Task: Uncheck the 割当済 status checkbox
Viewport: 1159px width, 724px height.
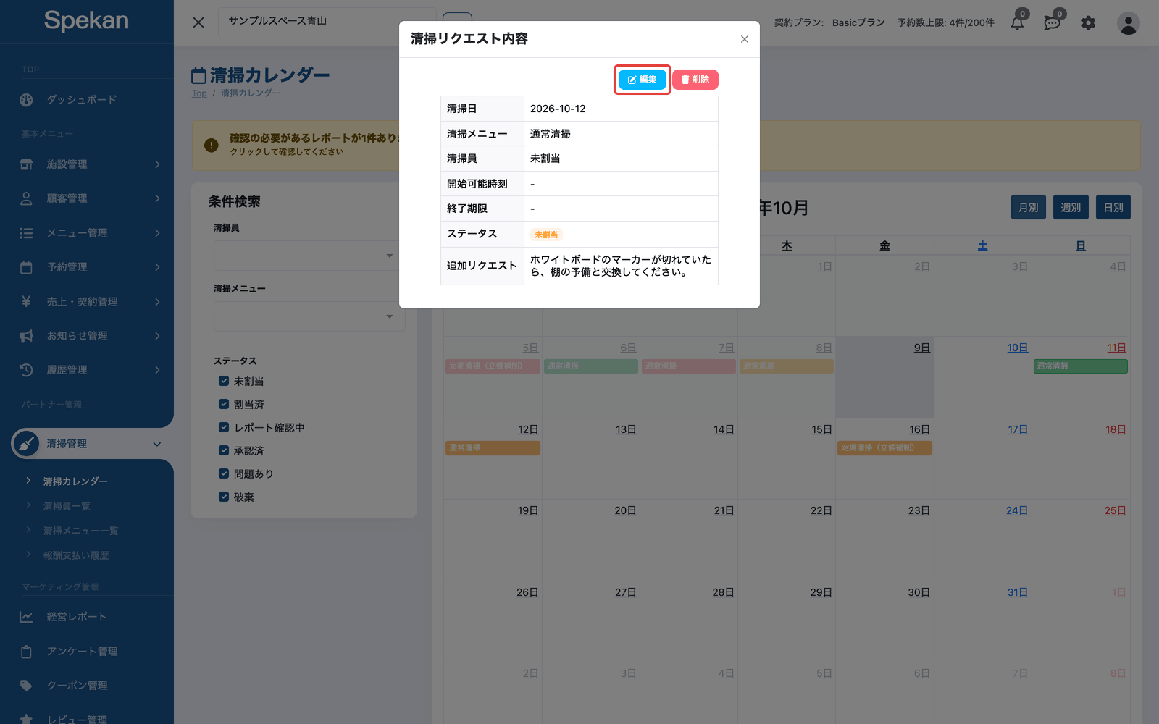Action: [224, 404]
